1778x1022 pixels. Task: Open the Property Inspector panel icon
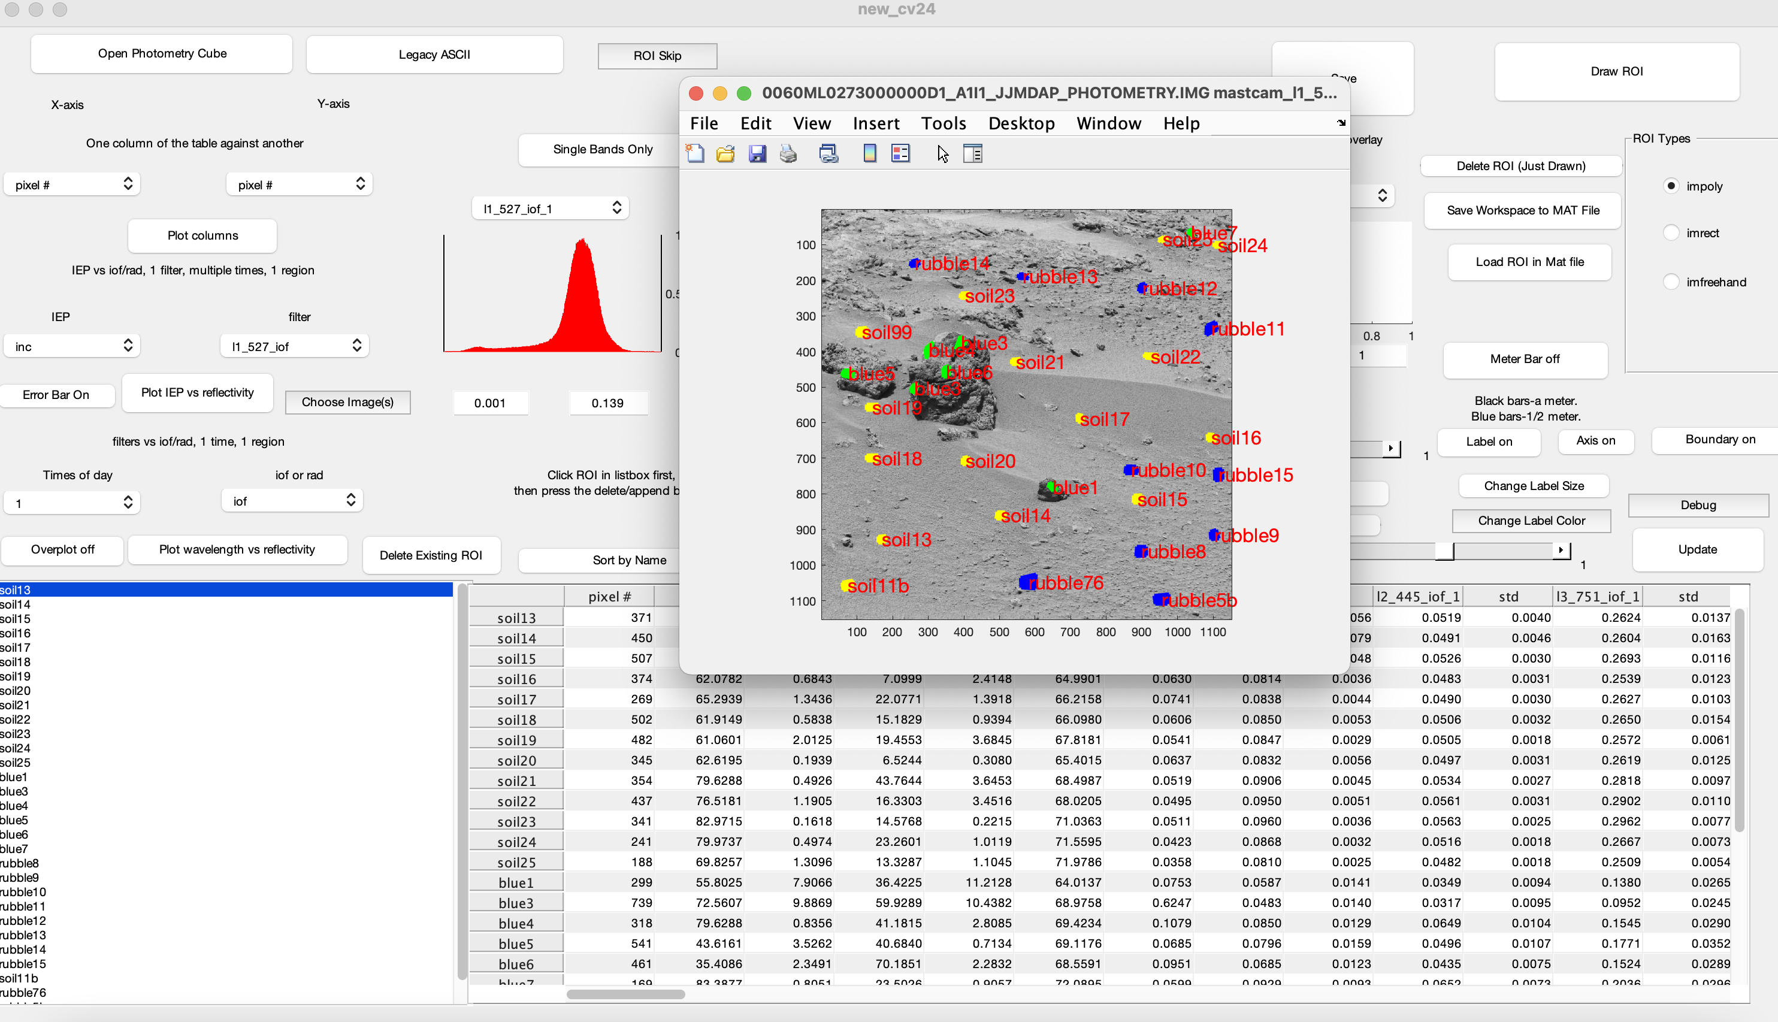973,153
